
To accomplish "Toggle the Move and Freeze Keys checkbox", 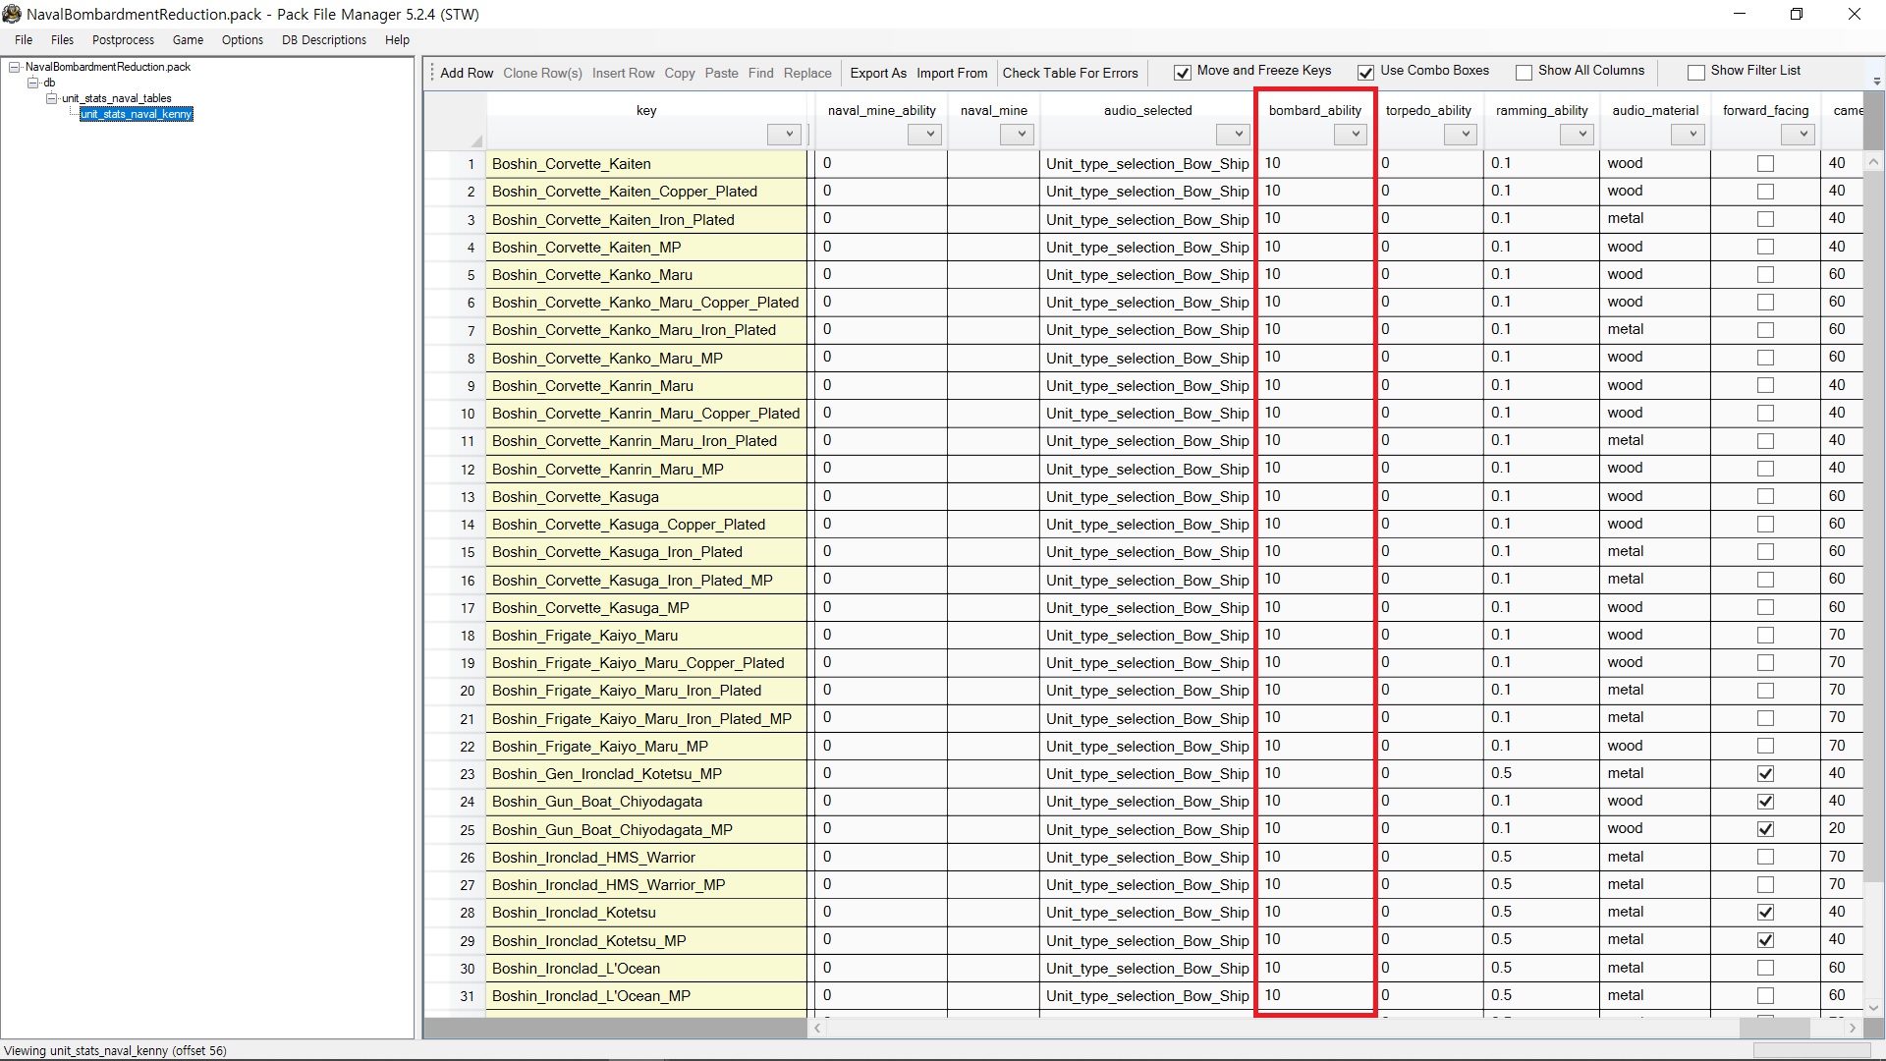I will click(1183, 72).
